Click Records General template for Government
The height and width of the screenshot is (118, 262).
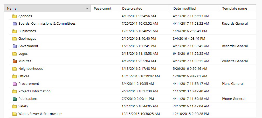pos(235,46)
